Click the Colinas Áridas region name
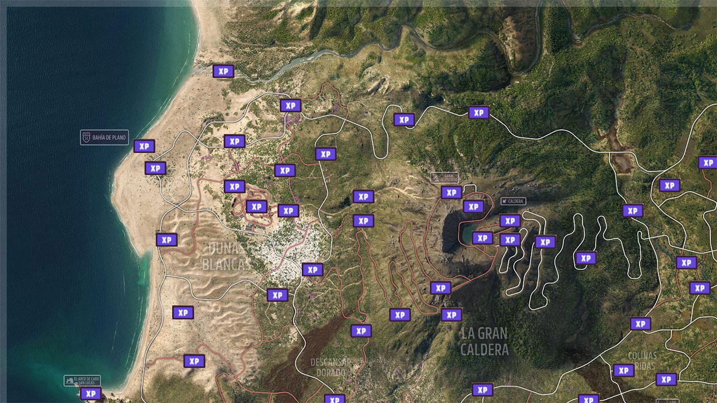The width and height of the screenshot is (717, 403). [x=642, y=360]
